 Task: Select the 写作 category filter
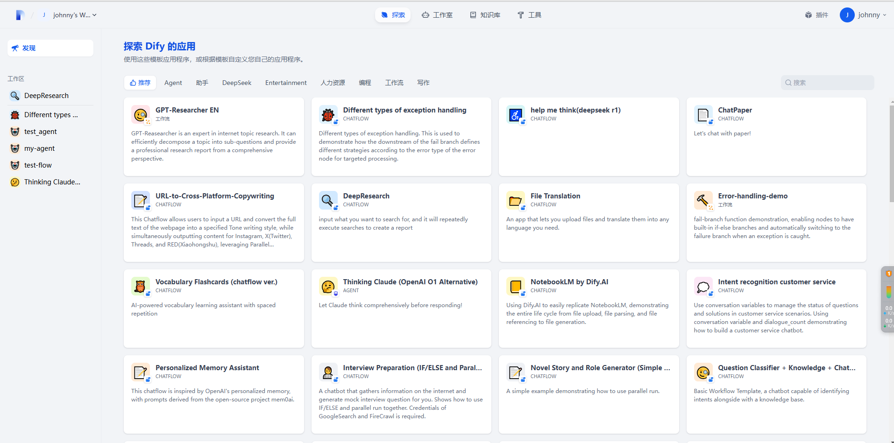423,83
